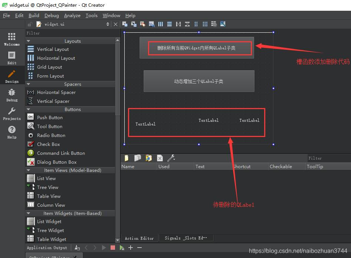
Task: Click Delete action icon in Action Editor
Action: click(160, 158)
